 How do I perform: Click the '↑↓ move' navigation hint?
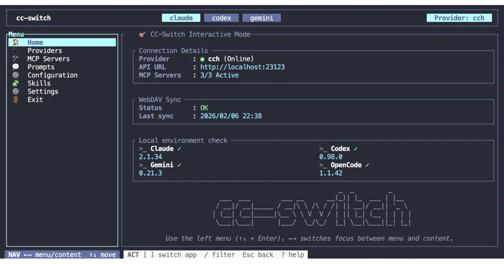(102, 255)
